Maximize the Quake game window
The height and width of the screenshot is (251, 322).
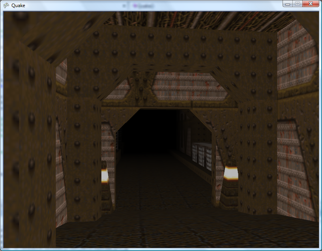298,4
